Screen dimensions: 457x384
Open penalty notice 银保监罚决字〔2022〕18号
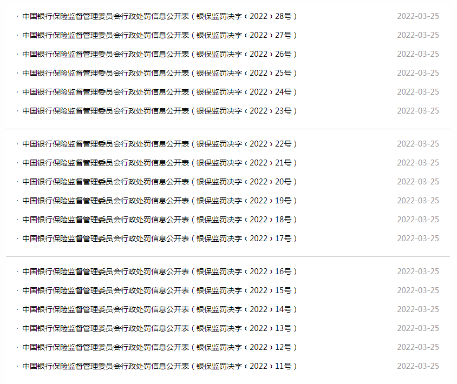pos(159,220)
